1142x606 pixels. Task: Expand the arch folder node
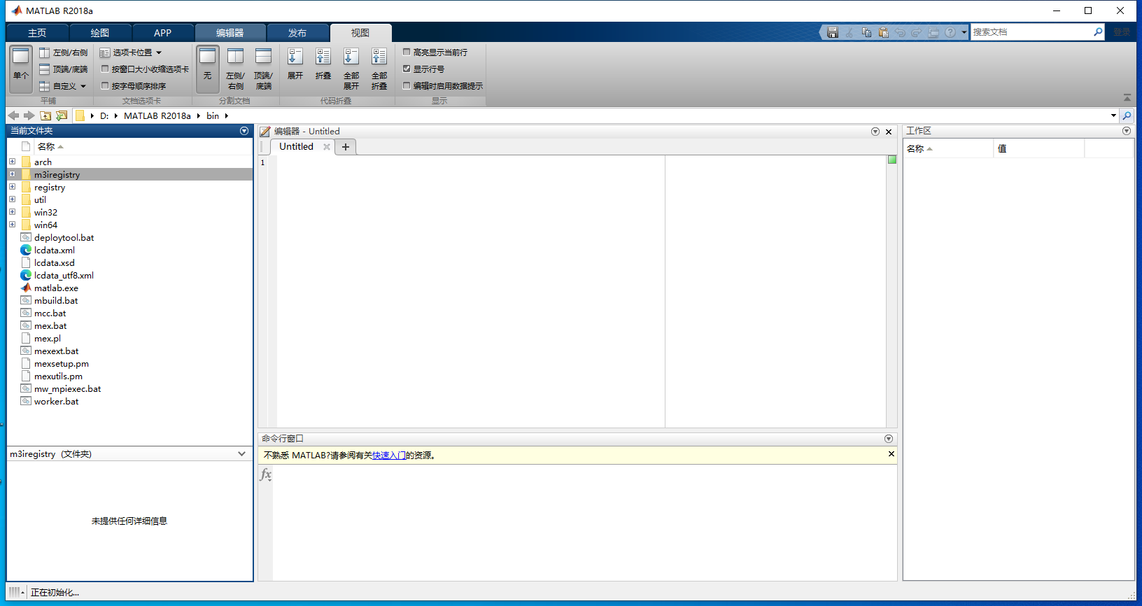coord(12,162)
